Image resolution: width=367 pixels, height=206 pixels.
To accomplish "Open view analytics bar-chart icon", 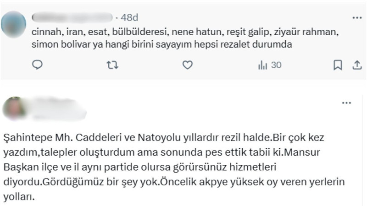I will pos(263,65).
